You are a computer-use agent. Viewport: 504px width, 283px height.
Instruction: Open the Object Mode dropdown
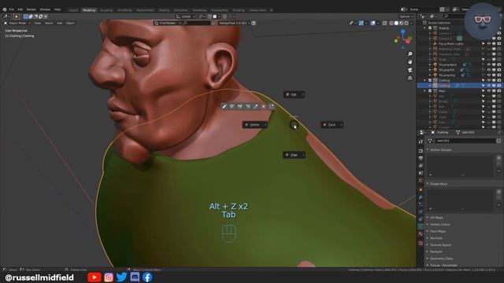17,23
